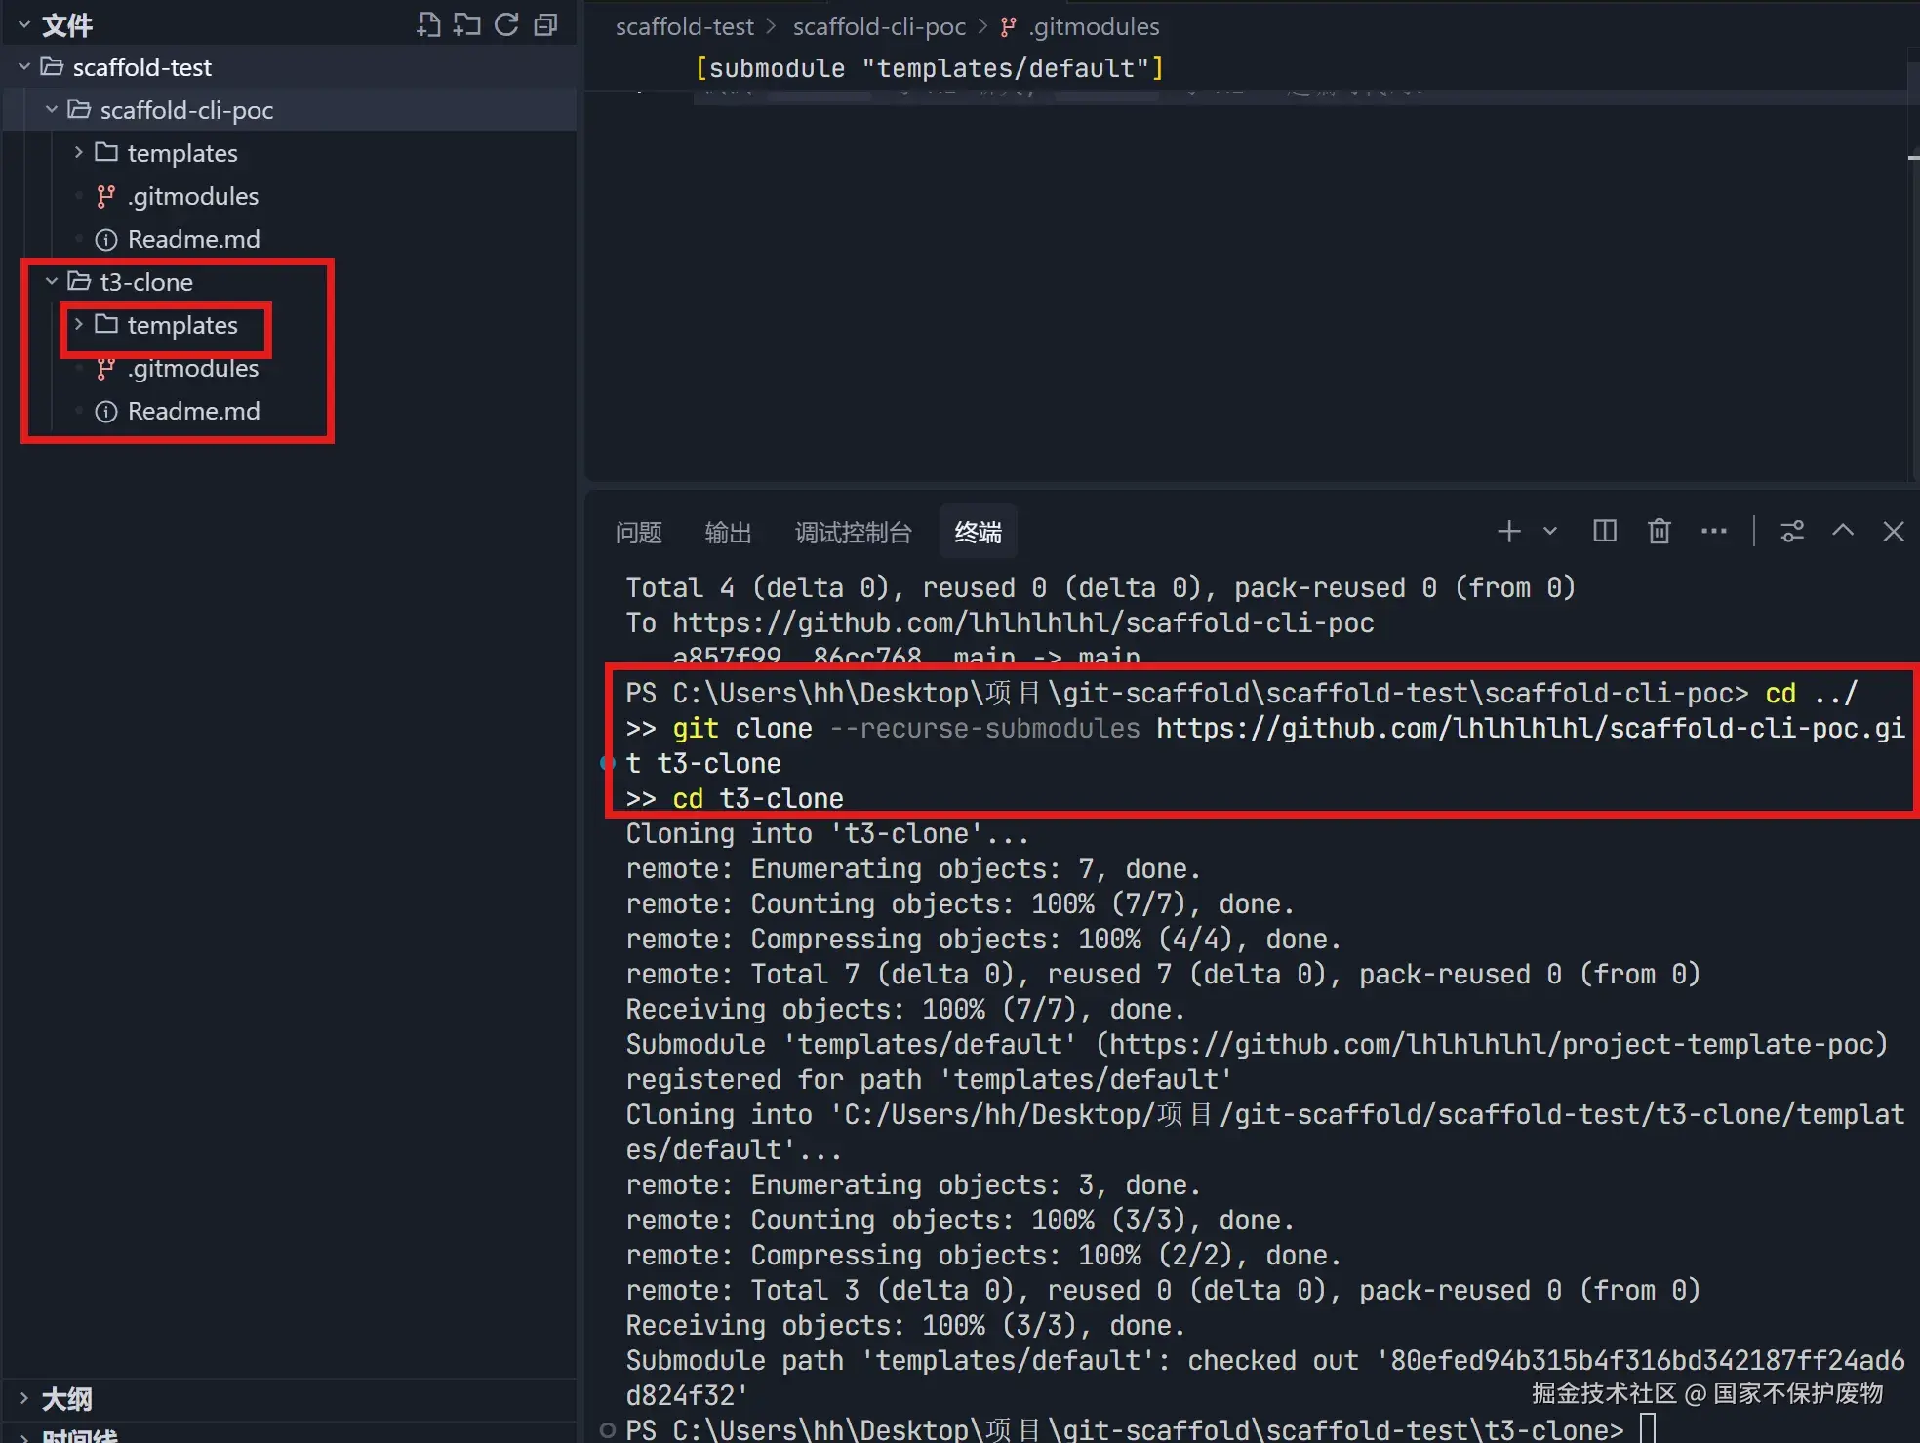Screen dimensions: 1920x1443
Task: Split the terminal panel
Action: click(1604, 532)
